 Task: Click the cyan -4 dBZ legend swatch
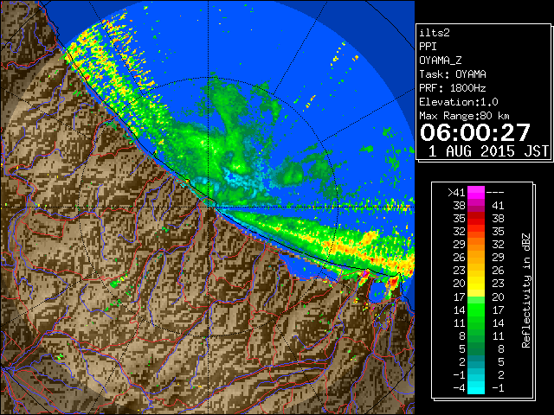(x=476, y=387)
